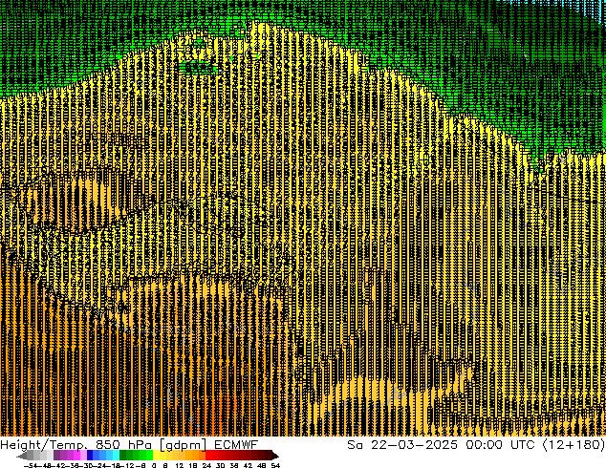
Task: Click the -54 label on the temperature scale
Action: 31,465
